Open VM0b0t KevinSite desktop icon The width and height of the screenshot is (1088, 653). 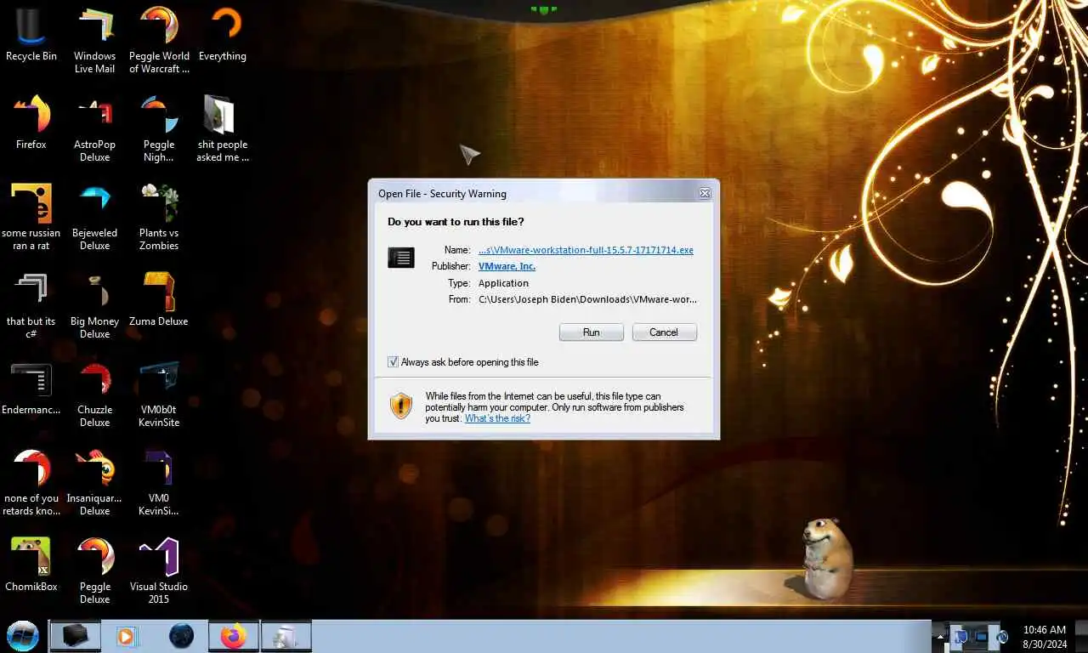[159, 394]
